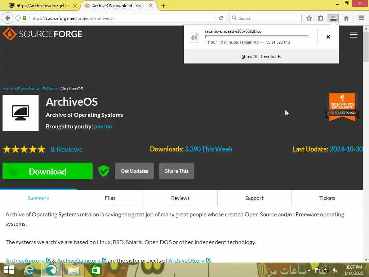Click the iso download progress bar
The width and height of the screenshot is (369, 277).
(257, 37)
